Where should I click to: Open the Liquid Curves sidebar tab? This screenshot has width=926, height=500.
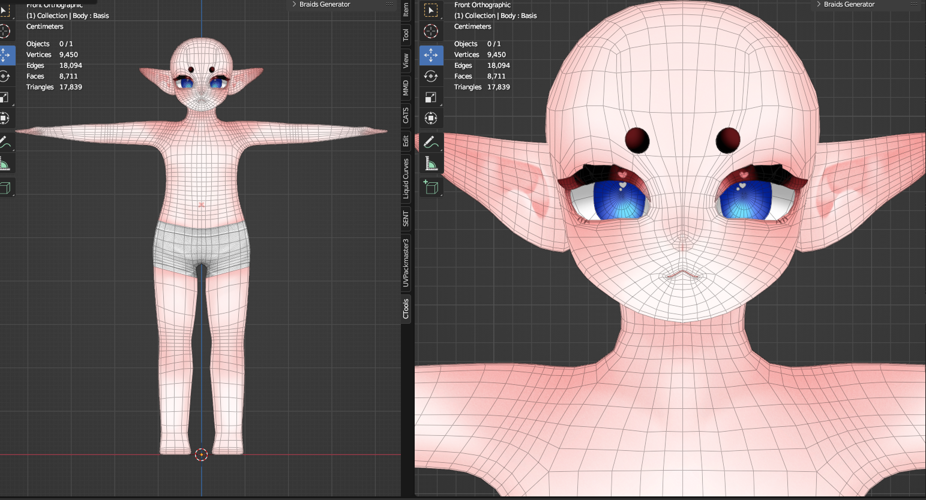coord(406,179)
